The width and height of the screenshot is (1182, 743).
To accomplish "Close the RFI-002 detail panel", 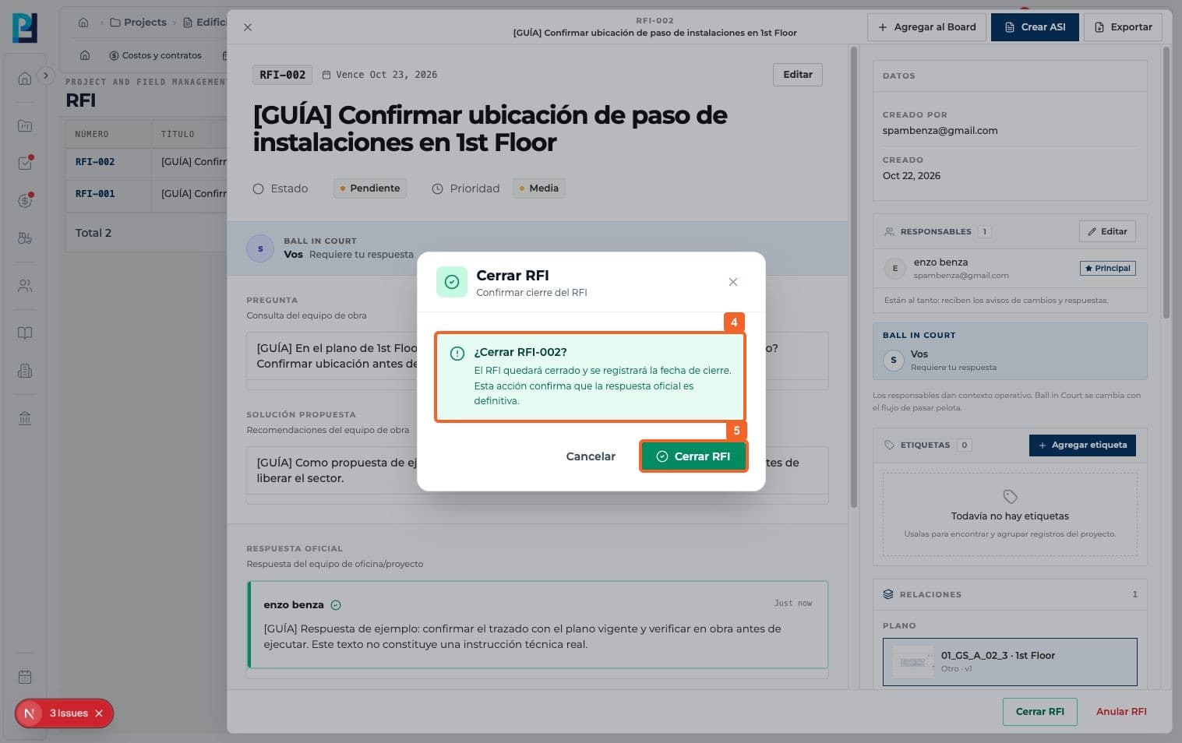I will pos(248,27).
